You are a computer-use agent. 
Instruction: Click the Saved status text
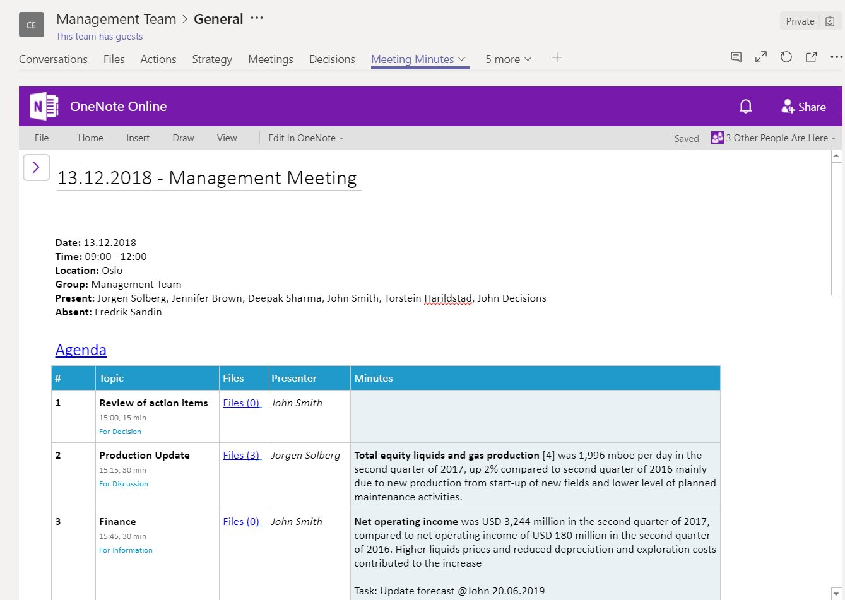pos(687,139)
